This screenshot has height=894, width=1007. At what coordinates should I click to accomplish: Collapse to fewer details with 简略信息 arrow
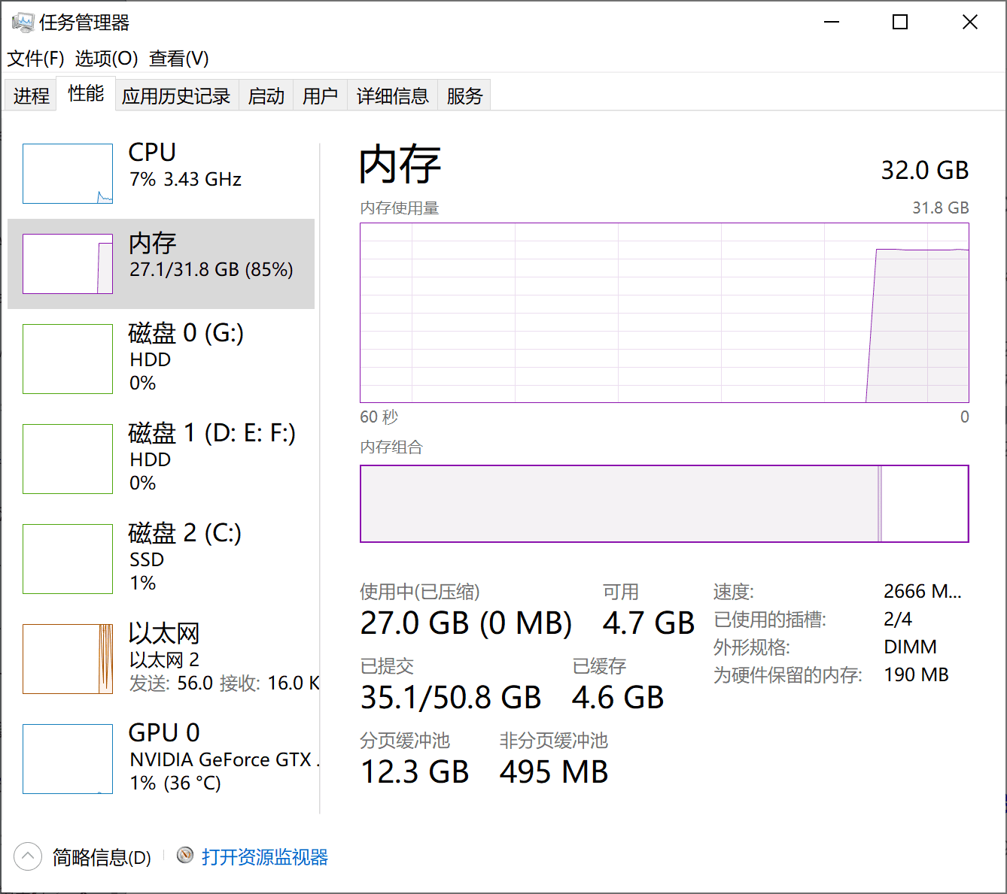point(28,856)
